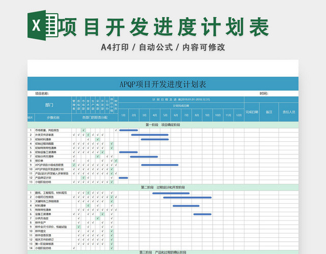Image resolution: width=326 pixels, height=254 pixels.
Task: Click the Gantt bar for 初始设备工装清单
Action: (x=128, y=152)
